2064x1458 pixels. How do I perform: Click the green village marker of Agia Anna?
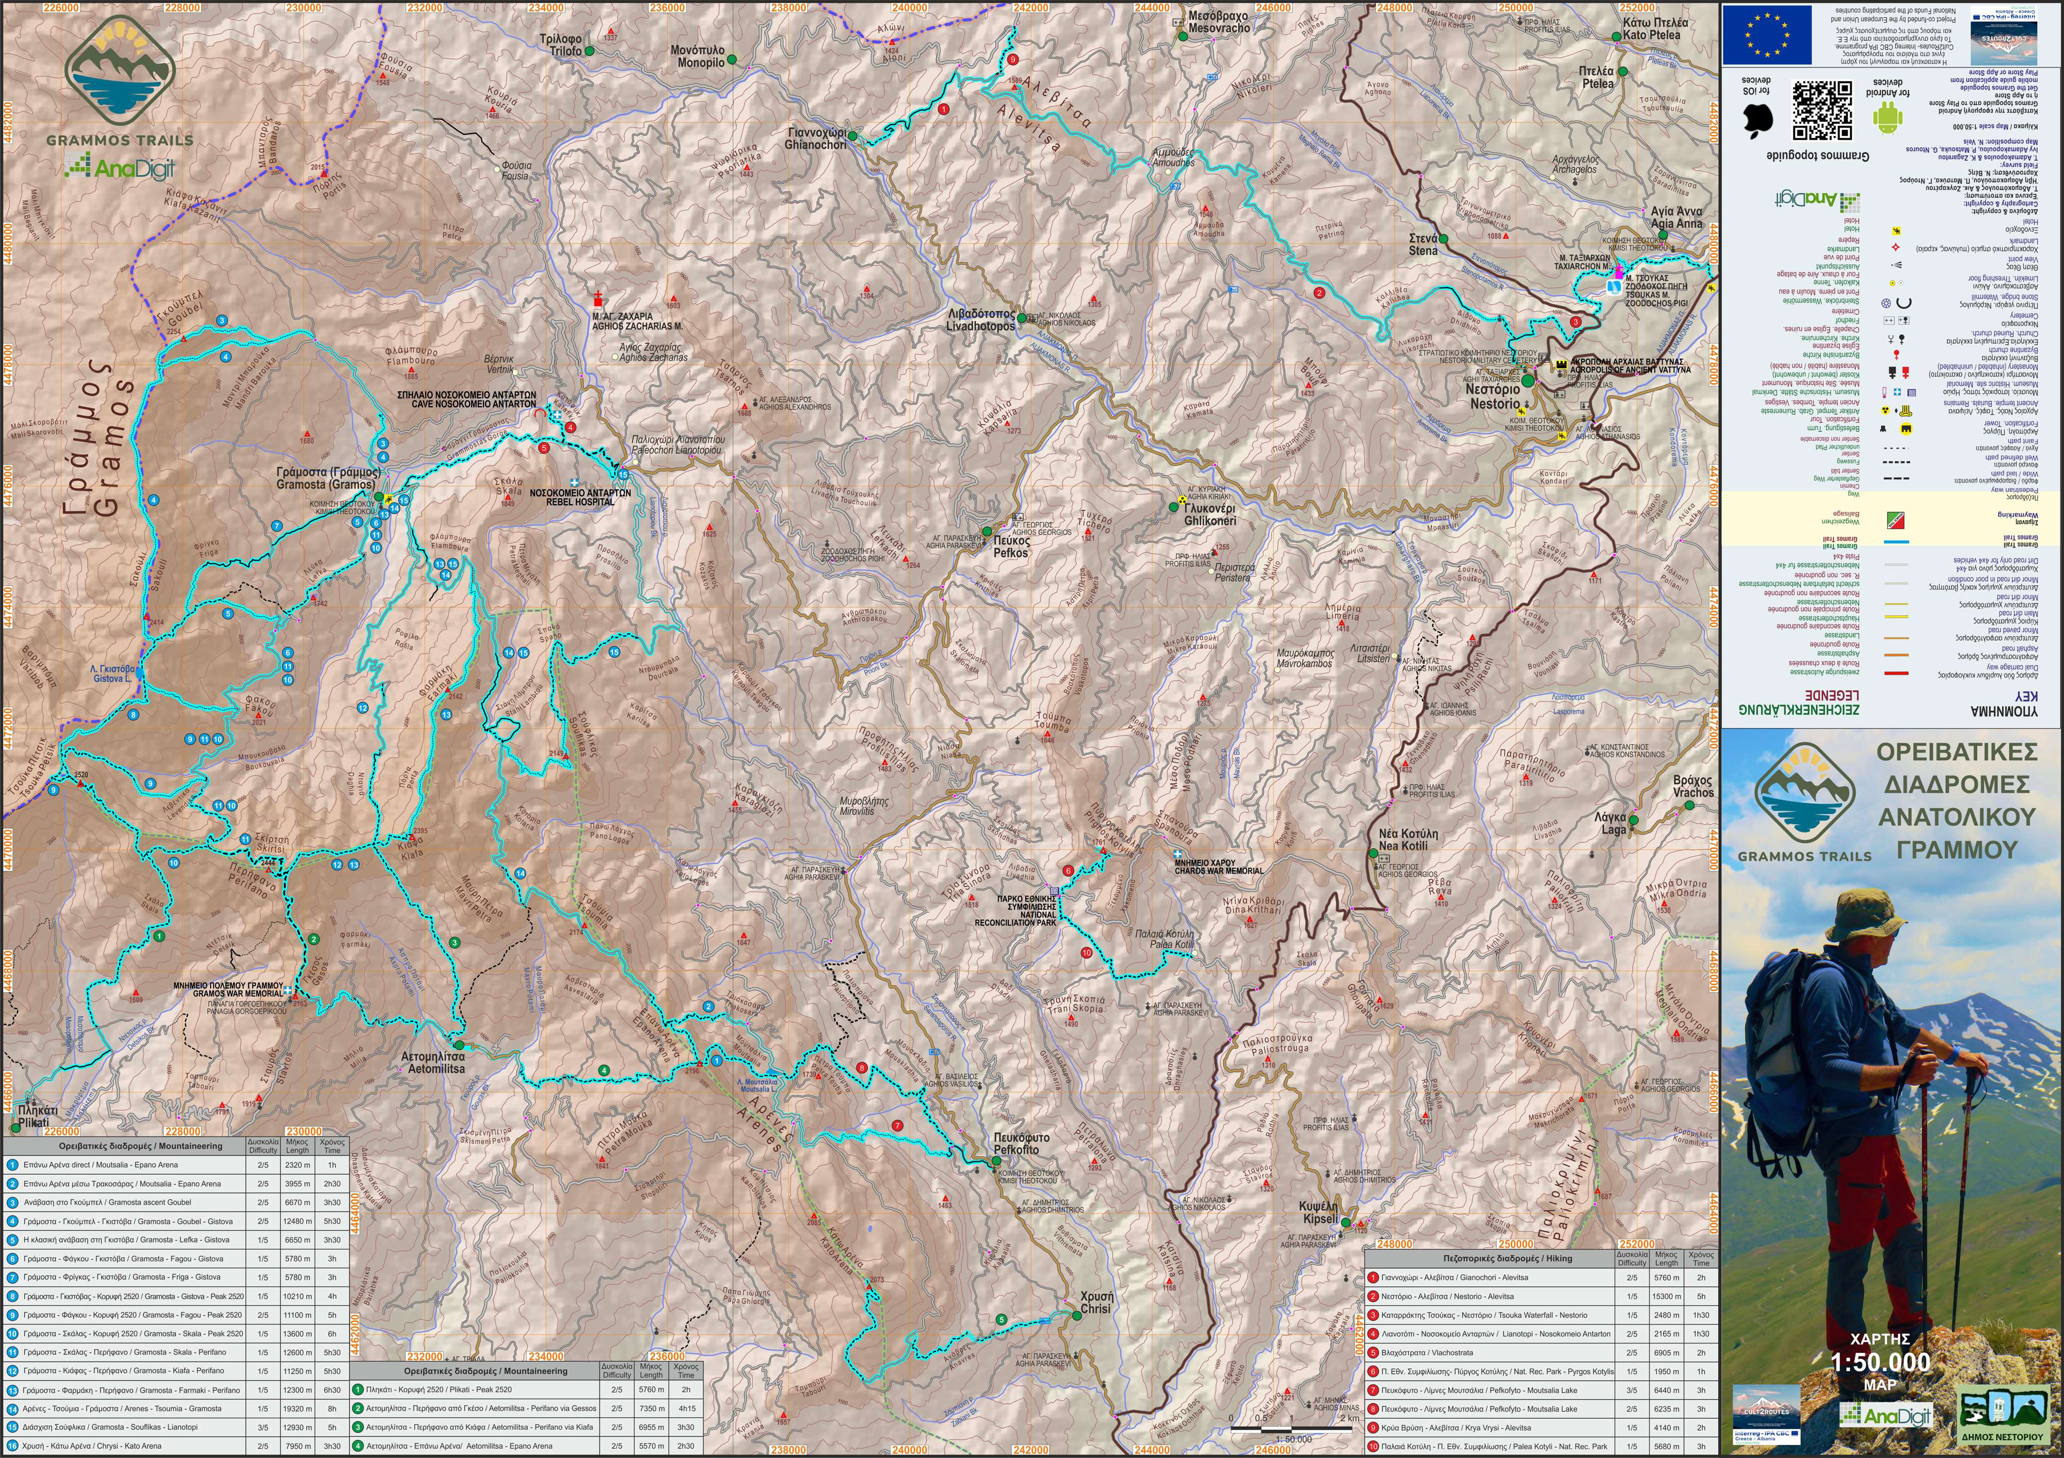click(x=1662, y=235)
